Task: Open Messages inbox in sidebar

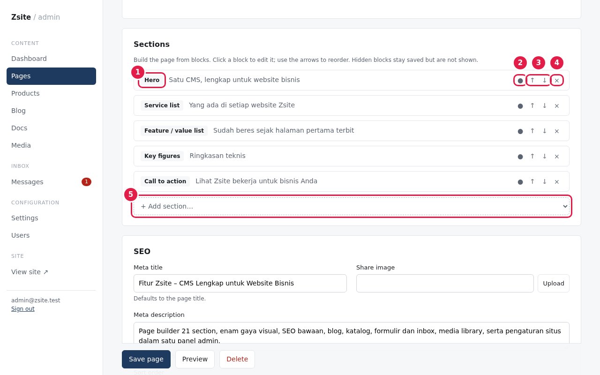Action: pos(51,182)
